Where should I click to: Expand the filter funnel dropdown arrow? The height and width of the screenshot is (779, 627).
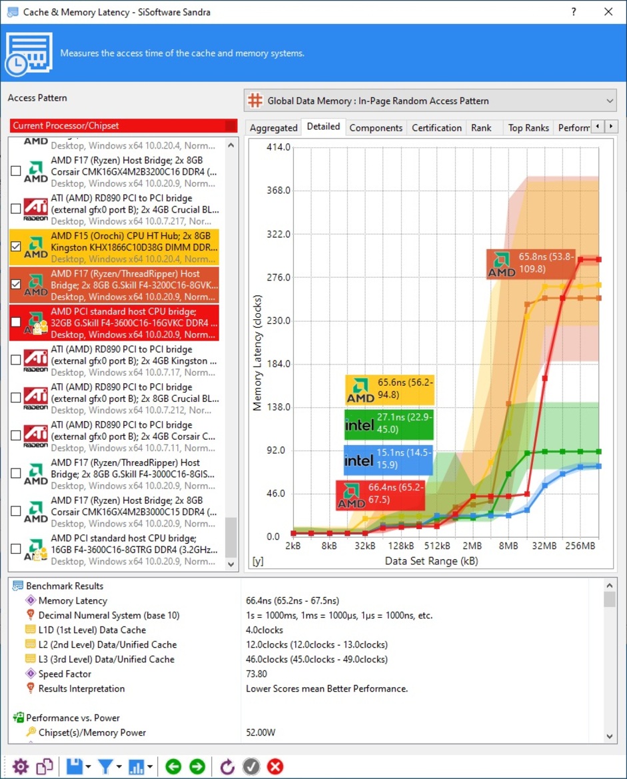coord(119,767)
